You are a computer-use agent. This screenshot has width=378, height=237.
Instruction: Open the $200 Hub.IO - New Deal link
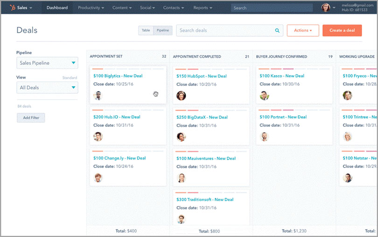[117, 117]
